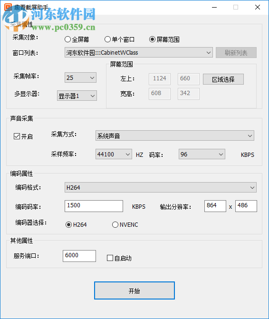Open the 多显示器 dropdown showing 显示器1
Image resolution: width=269 pixels, height=319 pixels.
pos(77,96)
